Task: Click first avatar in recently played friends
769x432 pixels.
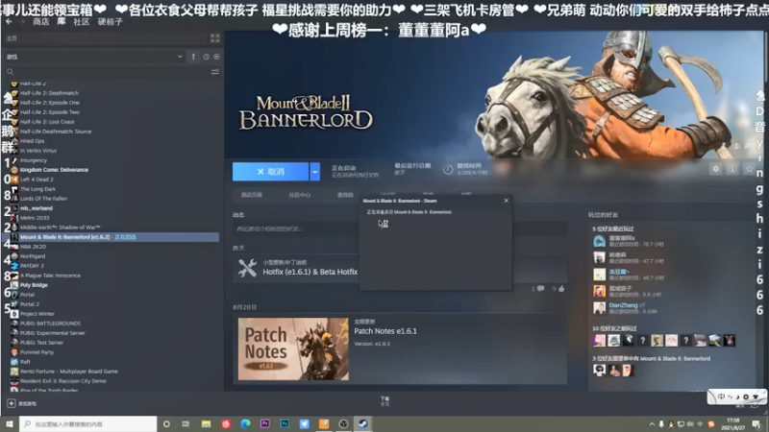Action: (599, 241)
